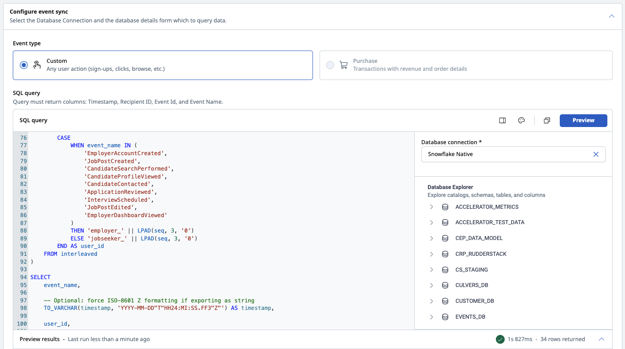This screenshot has height=349, width=625.
Task: Select the CRP_RUDDERSTACK label
Action: [x=481, y=254]
